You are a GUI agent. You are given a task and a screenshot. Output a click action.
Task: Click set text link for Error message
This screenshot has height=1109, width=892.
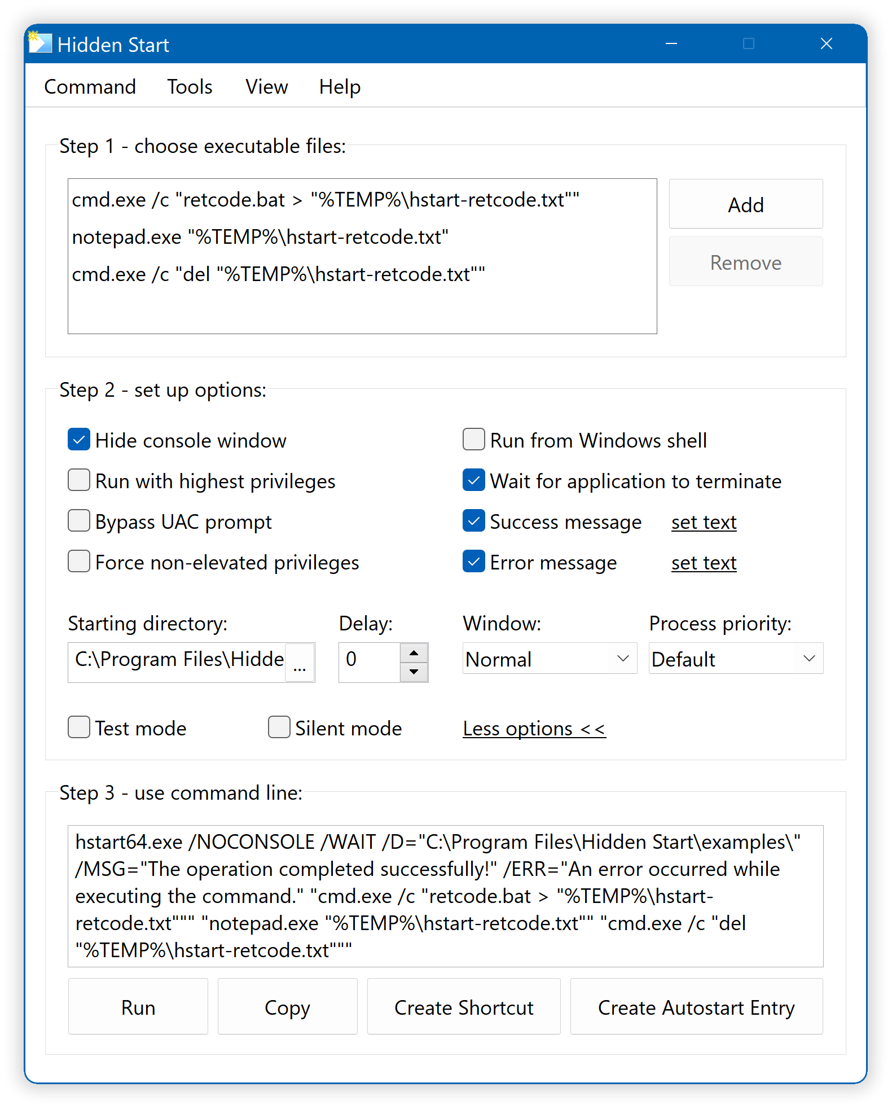pyautogui.click(x=704, y=563)
